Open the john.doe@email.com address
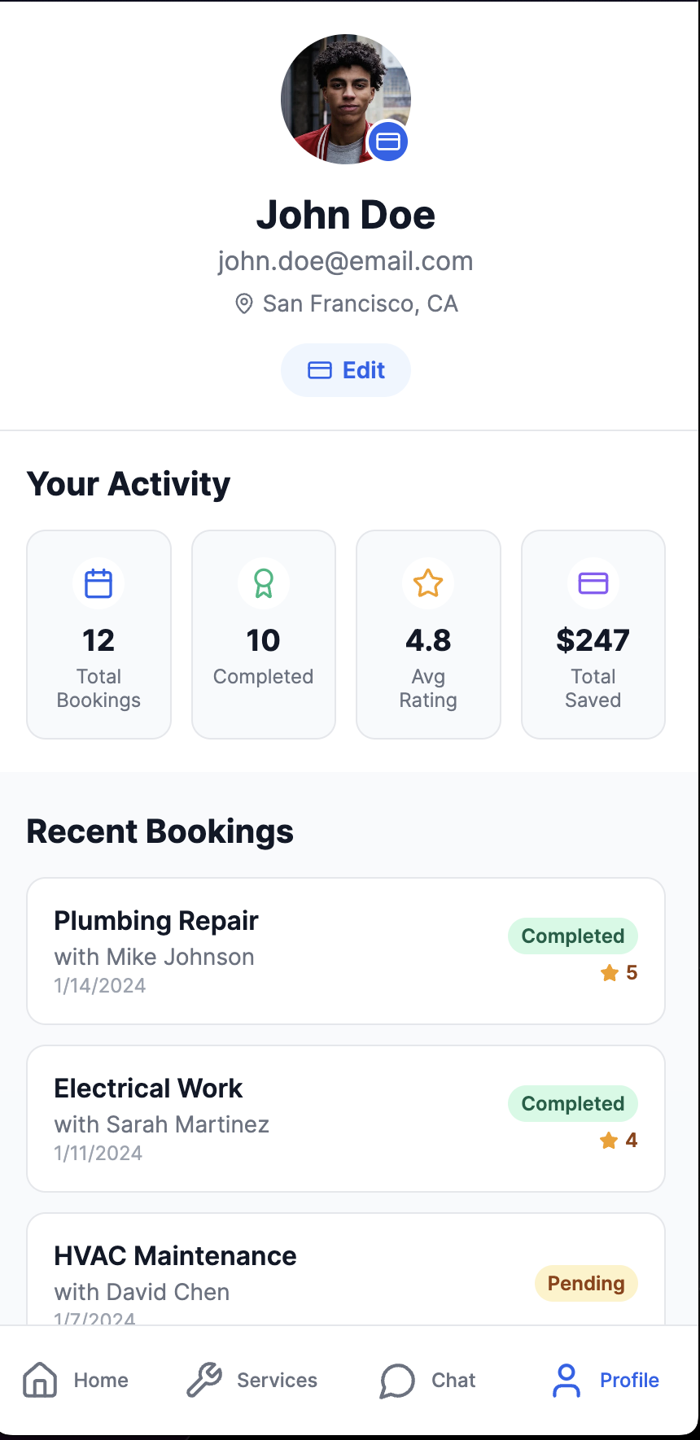 [x=346, y=261]
